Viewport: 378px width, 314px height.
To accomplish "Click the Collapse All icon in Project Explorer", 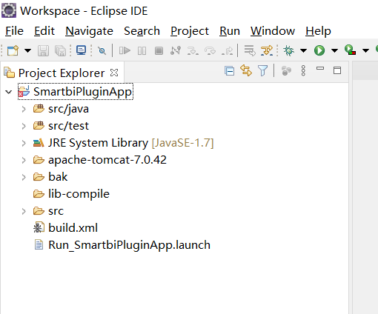I will pos(230,71).
